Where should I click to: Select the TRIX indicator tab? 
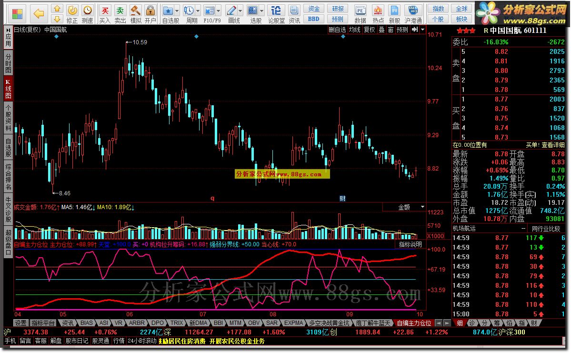click(x=177, y=323)
